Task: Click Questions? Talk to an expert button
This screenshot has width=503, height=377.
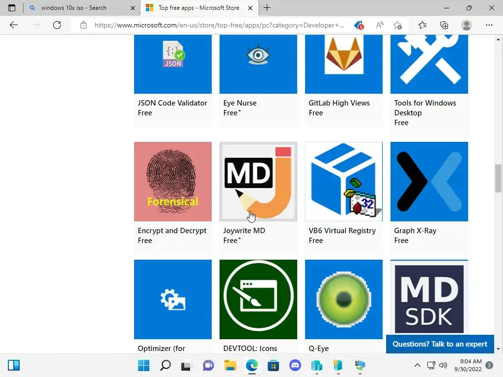Action: pyautogui.click(x=440, y=344)
